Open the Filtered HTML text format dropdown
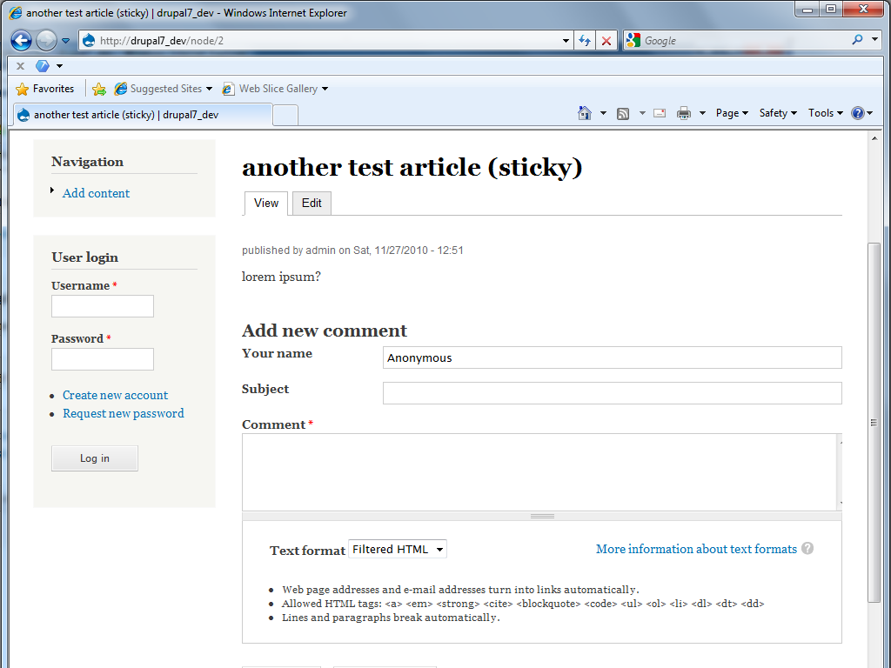This screenshot has height=668, width=891. click(x=397, y=549)
